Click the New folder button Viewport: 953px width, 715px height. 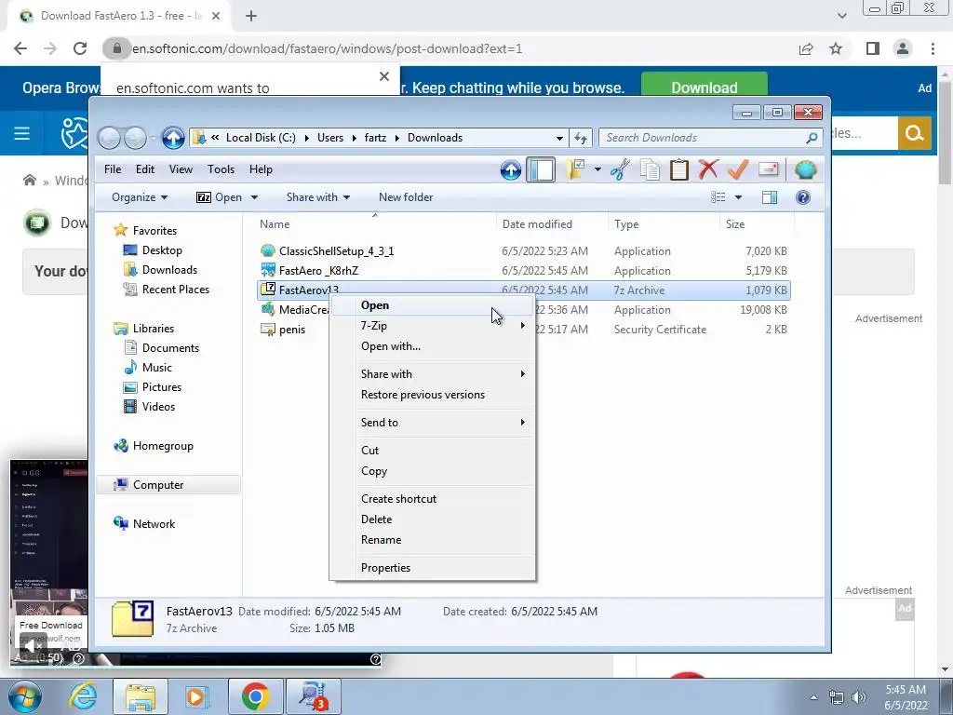tap(406, 197)
